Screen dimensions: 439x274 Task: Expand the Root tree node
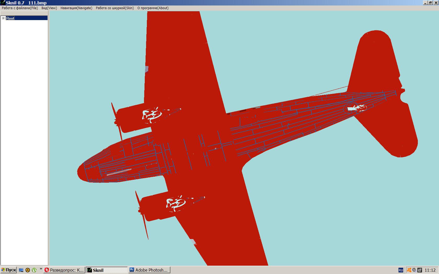[x=3, y=18]
